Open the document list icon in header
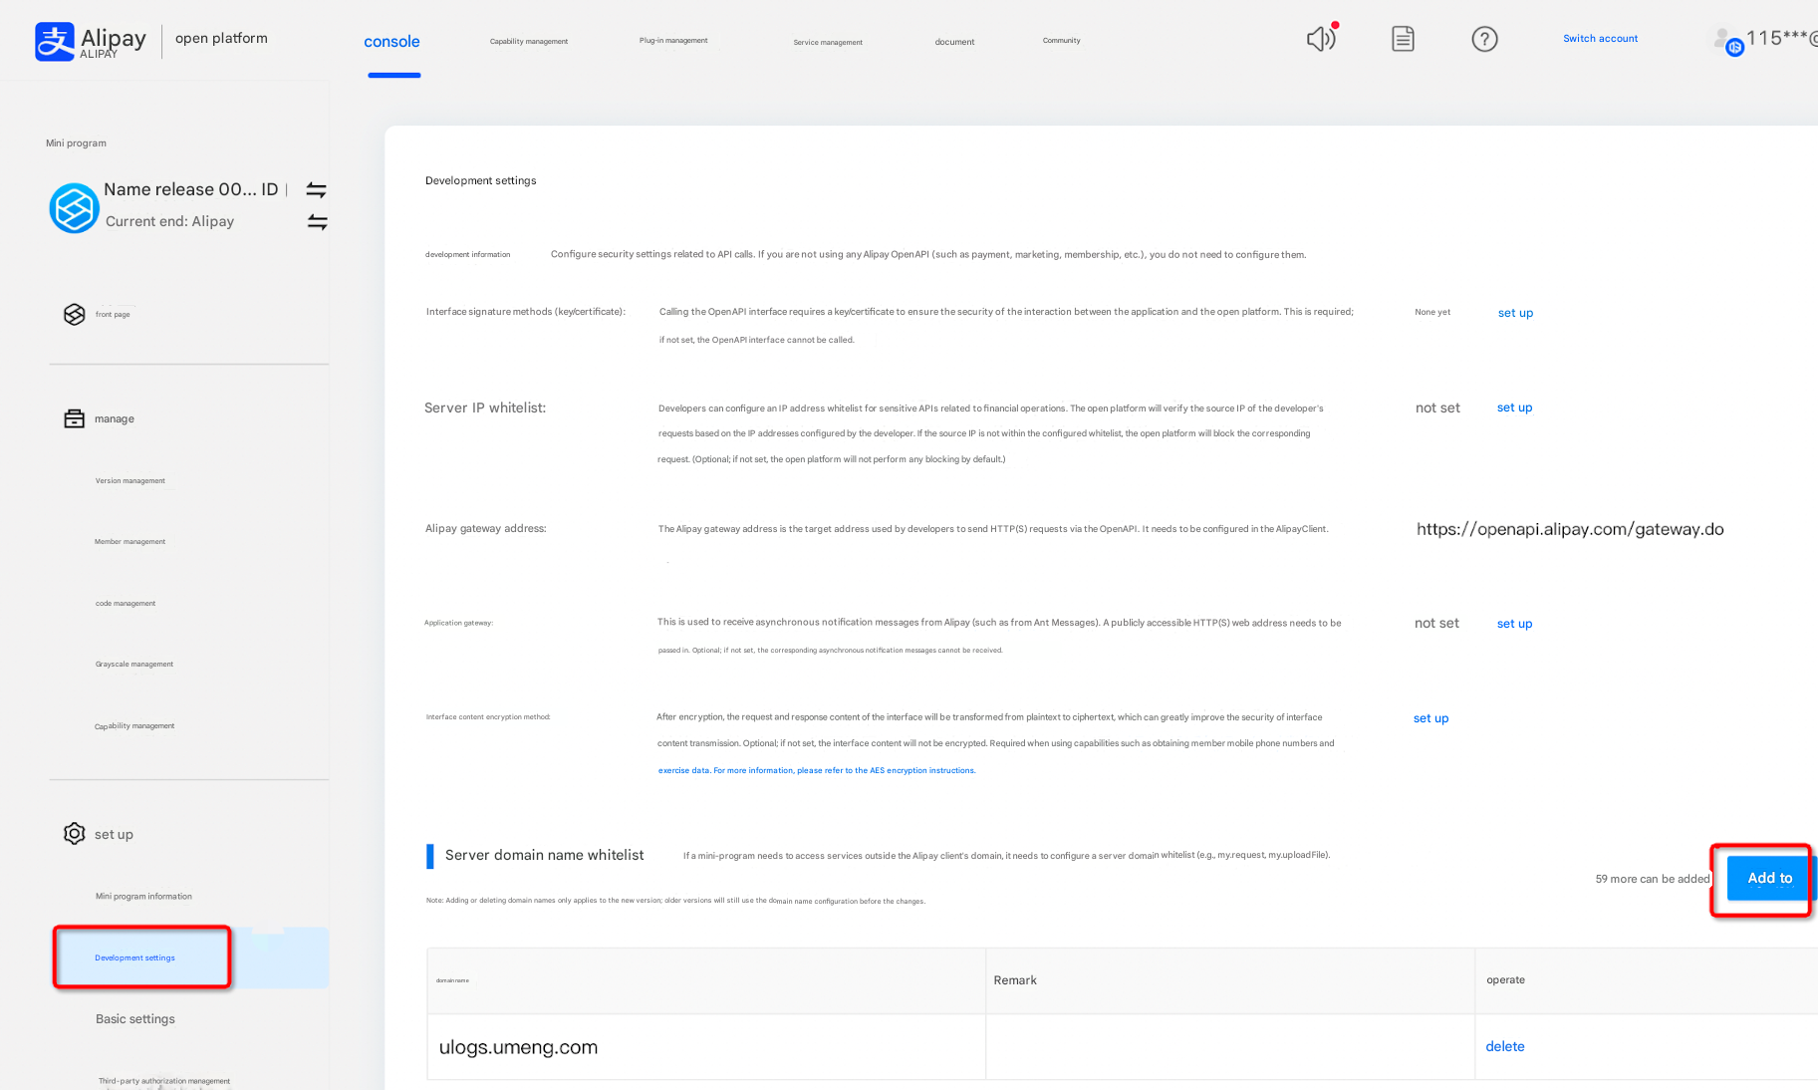 1403,39
